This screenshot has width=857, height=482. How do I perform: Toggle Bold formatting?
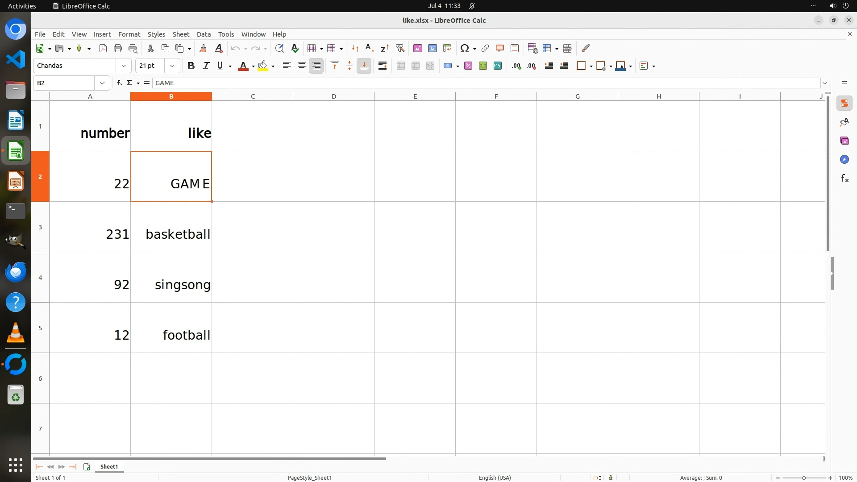pyautogui.click(x=191, y=66)
